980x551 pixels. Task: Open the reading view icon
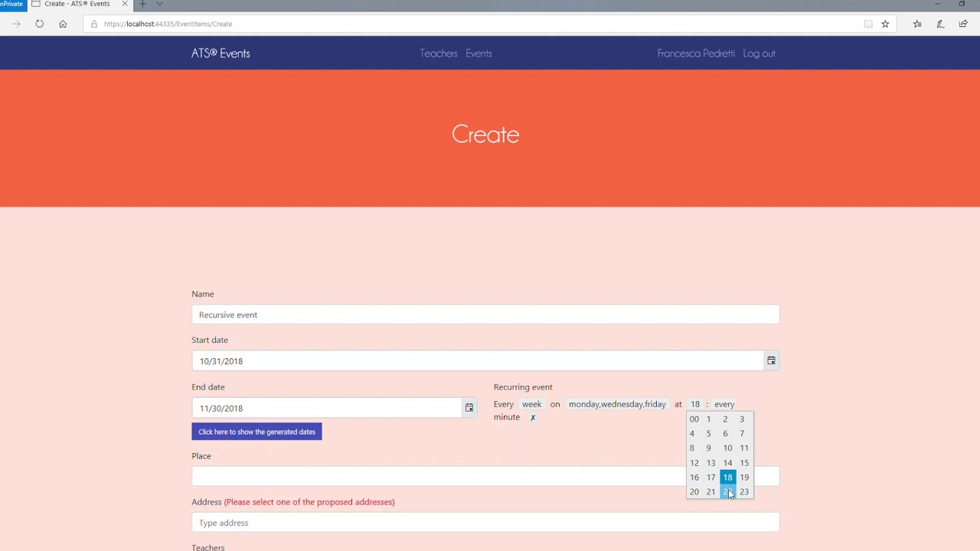(868, 24)
